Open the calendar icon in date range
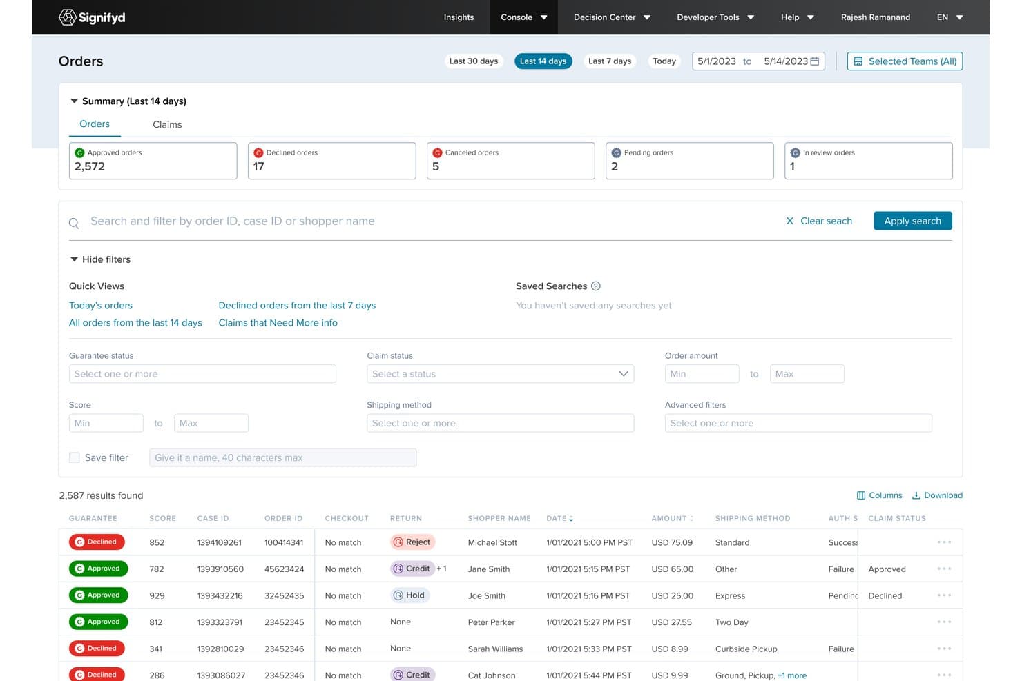Image resolution: width=1022 pixels, height=681 pixels. [x=815, y=61]
